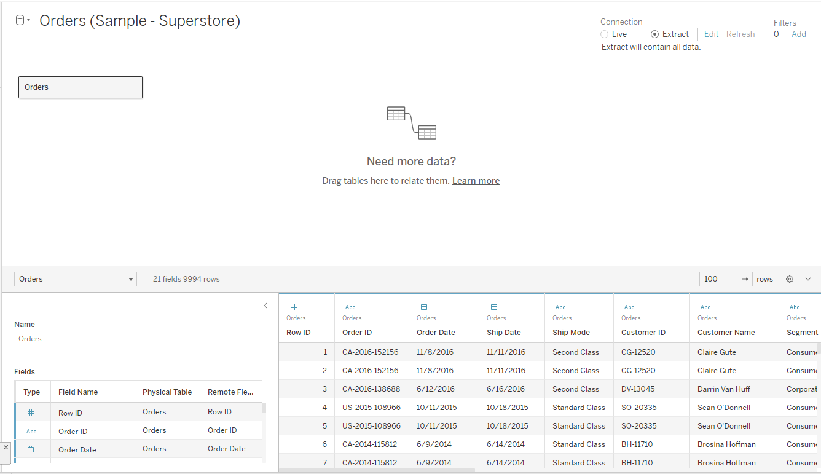Click the rows count field showing 100
The height and width of the screenshot is (474, 821).
pyautogui.click(x=726, y=279)
